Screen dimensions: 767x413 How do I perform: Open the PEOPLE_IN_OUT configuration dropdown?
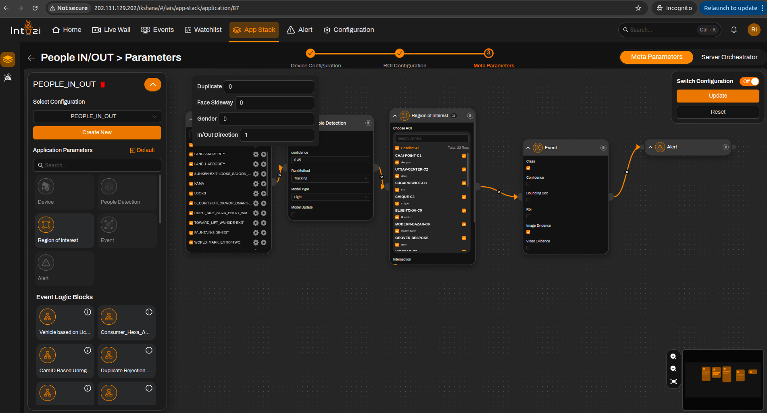coord(97,117)
